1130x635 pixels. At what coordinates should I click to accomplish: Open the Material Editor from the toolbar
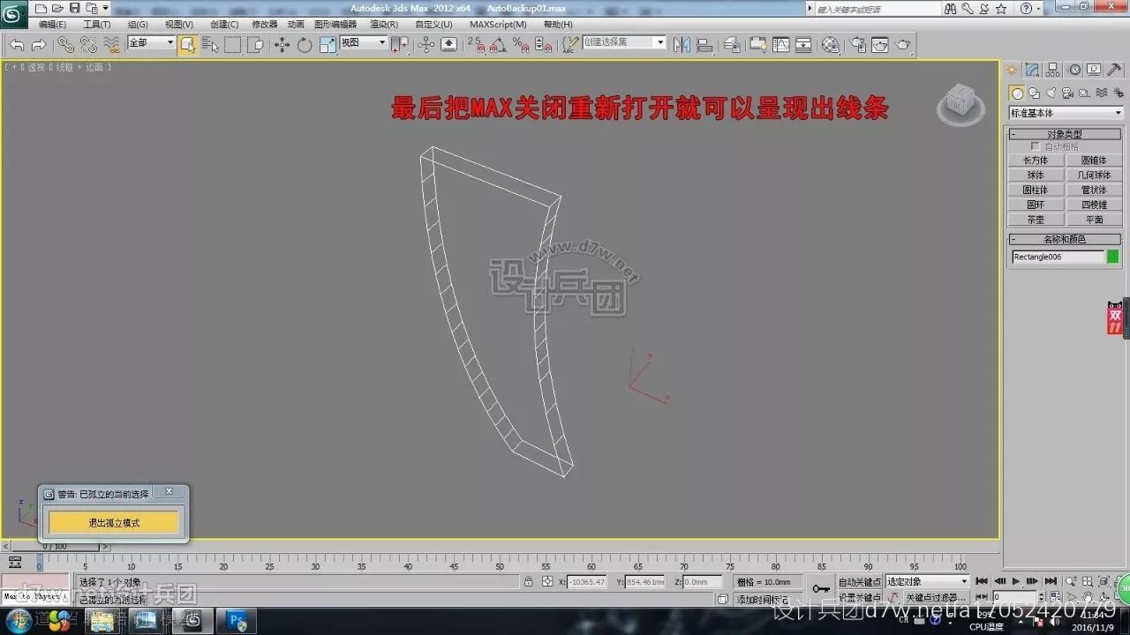[x=830, y=44]
